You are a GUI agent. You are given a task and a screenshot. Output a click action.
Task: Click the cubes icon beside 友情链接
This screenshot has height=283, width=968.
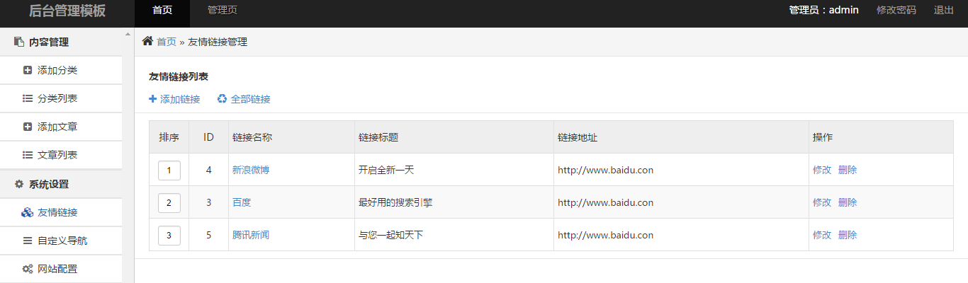tap(28, 212)
